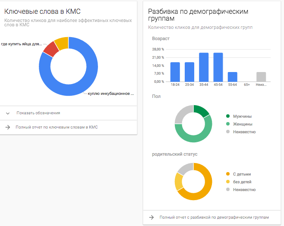Viewport: 284px width, 226px height.
Task: Click the 18-24 age bar
Action: (x=175, y=72)
